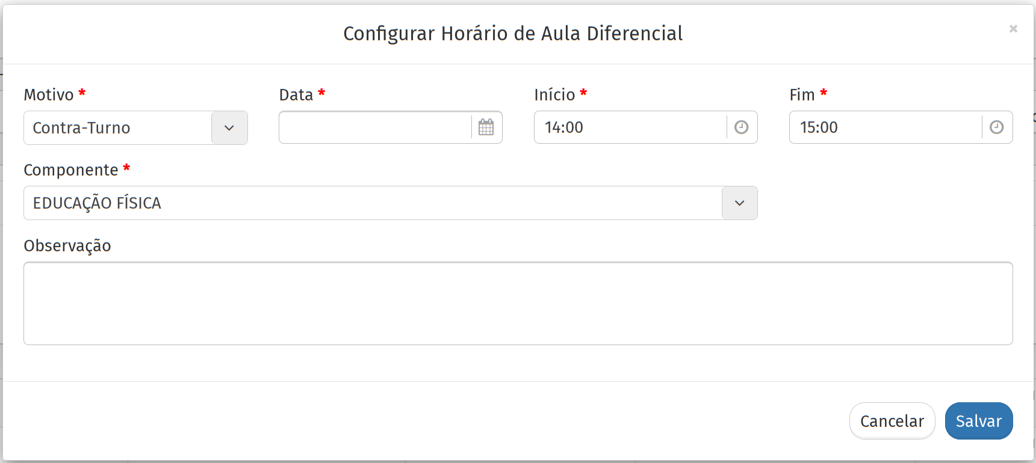Screen dimensions: 1036x463
Task: Click the Data field label
Action: [296, 95]
